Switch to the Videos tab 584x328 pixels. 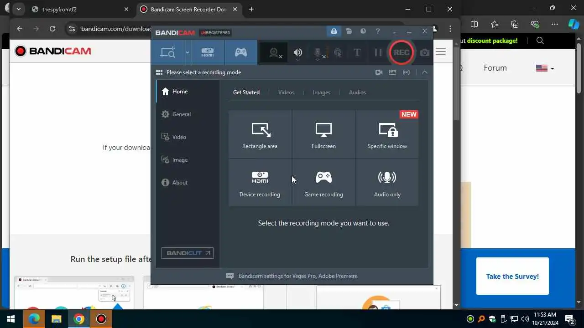coord(286,92)
